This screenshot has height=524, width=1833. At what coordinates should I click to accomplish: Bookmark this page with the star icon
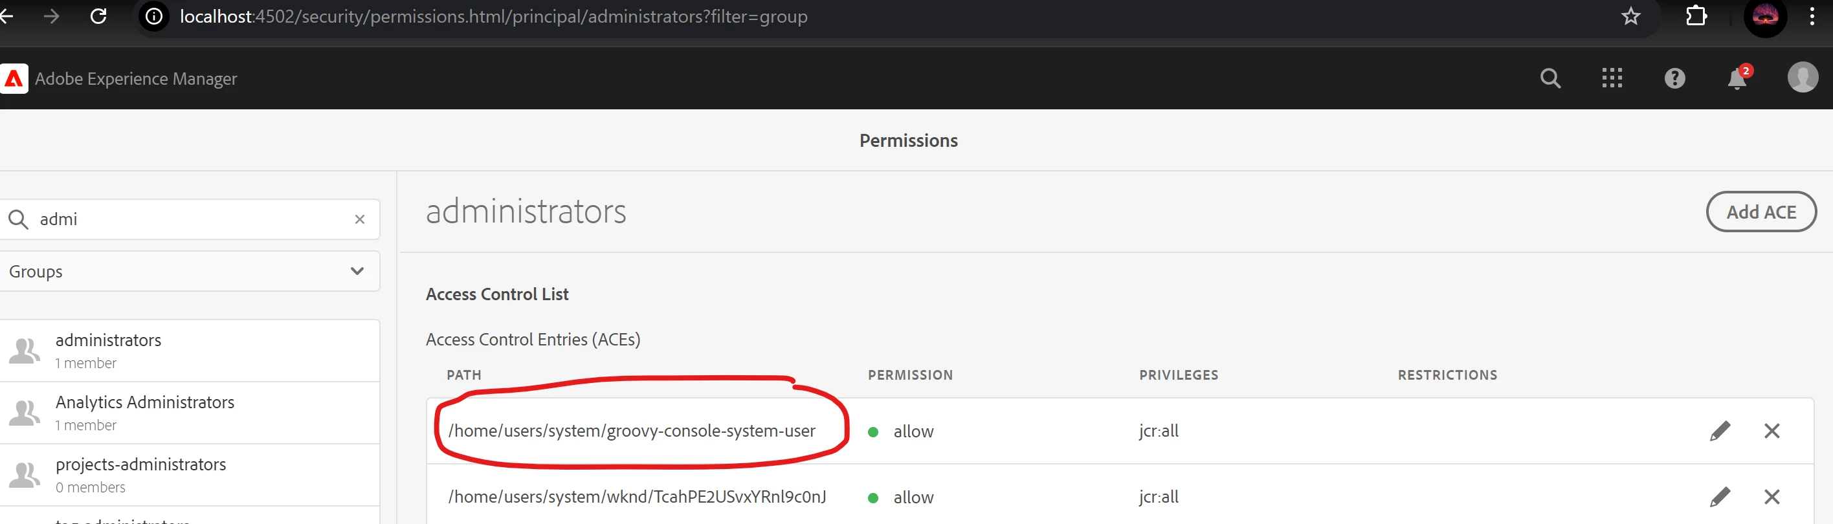1630,16
